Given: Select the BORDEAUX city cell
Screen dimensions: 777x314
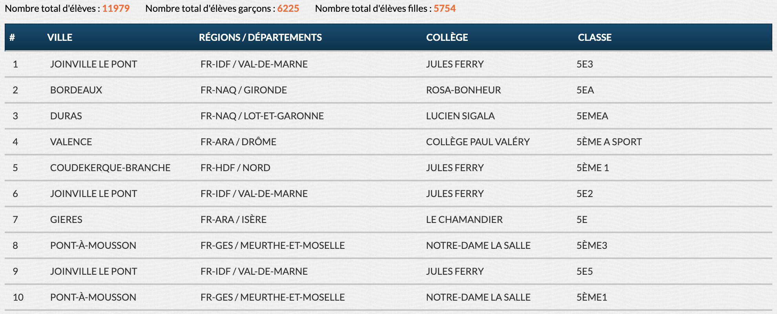Looking at the screenshot, I should (x=76, y=90).
